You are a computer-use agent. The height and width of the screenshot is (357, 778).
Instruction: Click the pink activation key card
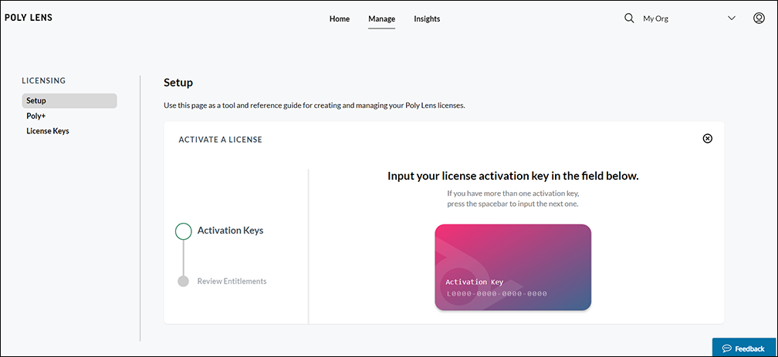click(513, 268)
